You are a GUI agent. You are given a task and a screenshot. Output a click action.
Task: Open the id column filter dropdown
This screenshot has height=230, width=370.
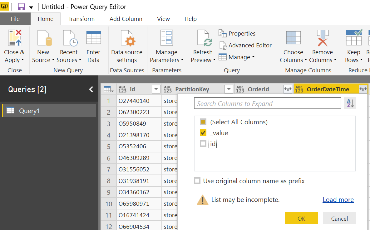point(156,89)
